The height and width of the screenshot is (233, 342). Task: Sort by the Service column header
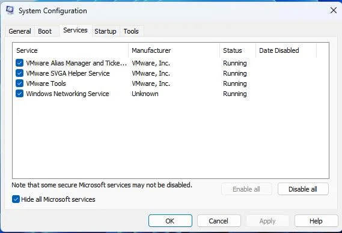coord(70,50)
